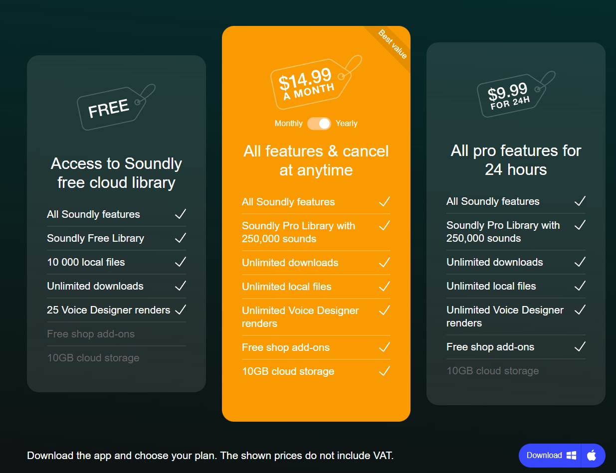The width and height of the screenshot is (616, 473).
Task: Click the VAT notice text at bottom
Action: pos(210,455)
